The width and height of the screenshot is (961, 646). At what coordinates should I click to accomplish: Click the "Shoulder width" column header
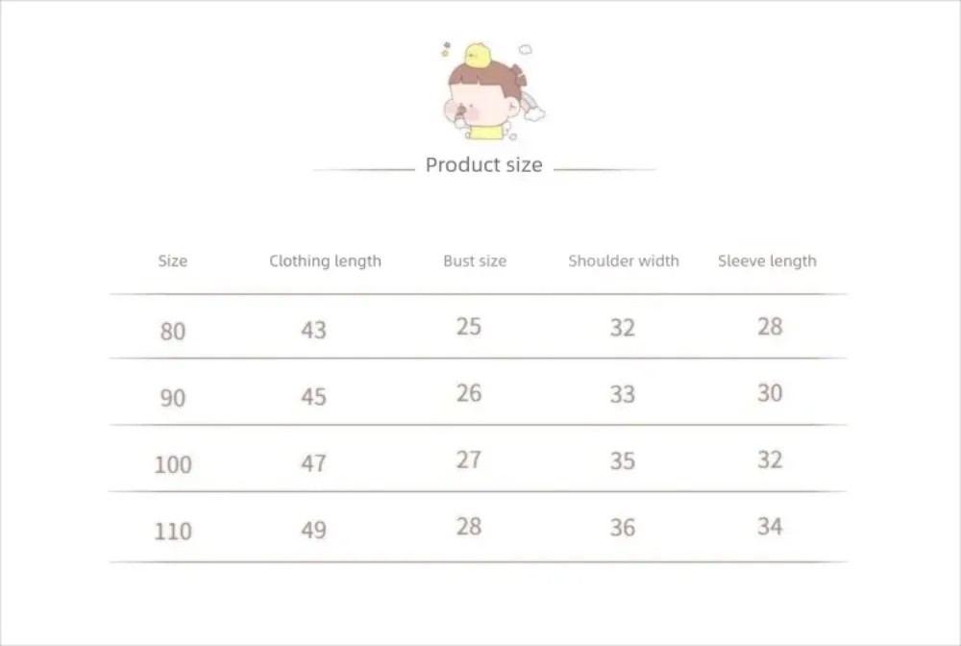click(623, 261)
